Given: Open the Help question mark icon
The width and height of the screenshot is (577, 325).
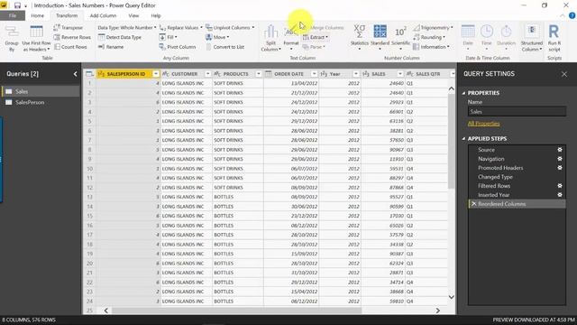Looking at the screenshot, I should point(572,16).
